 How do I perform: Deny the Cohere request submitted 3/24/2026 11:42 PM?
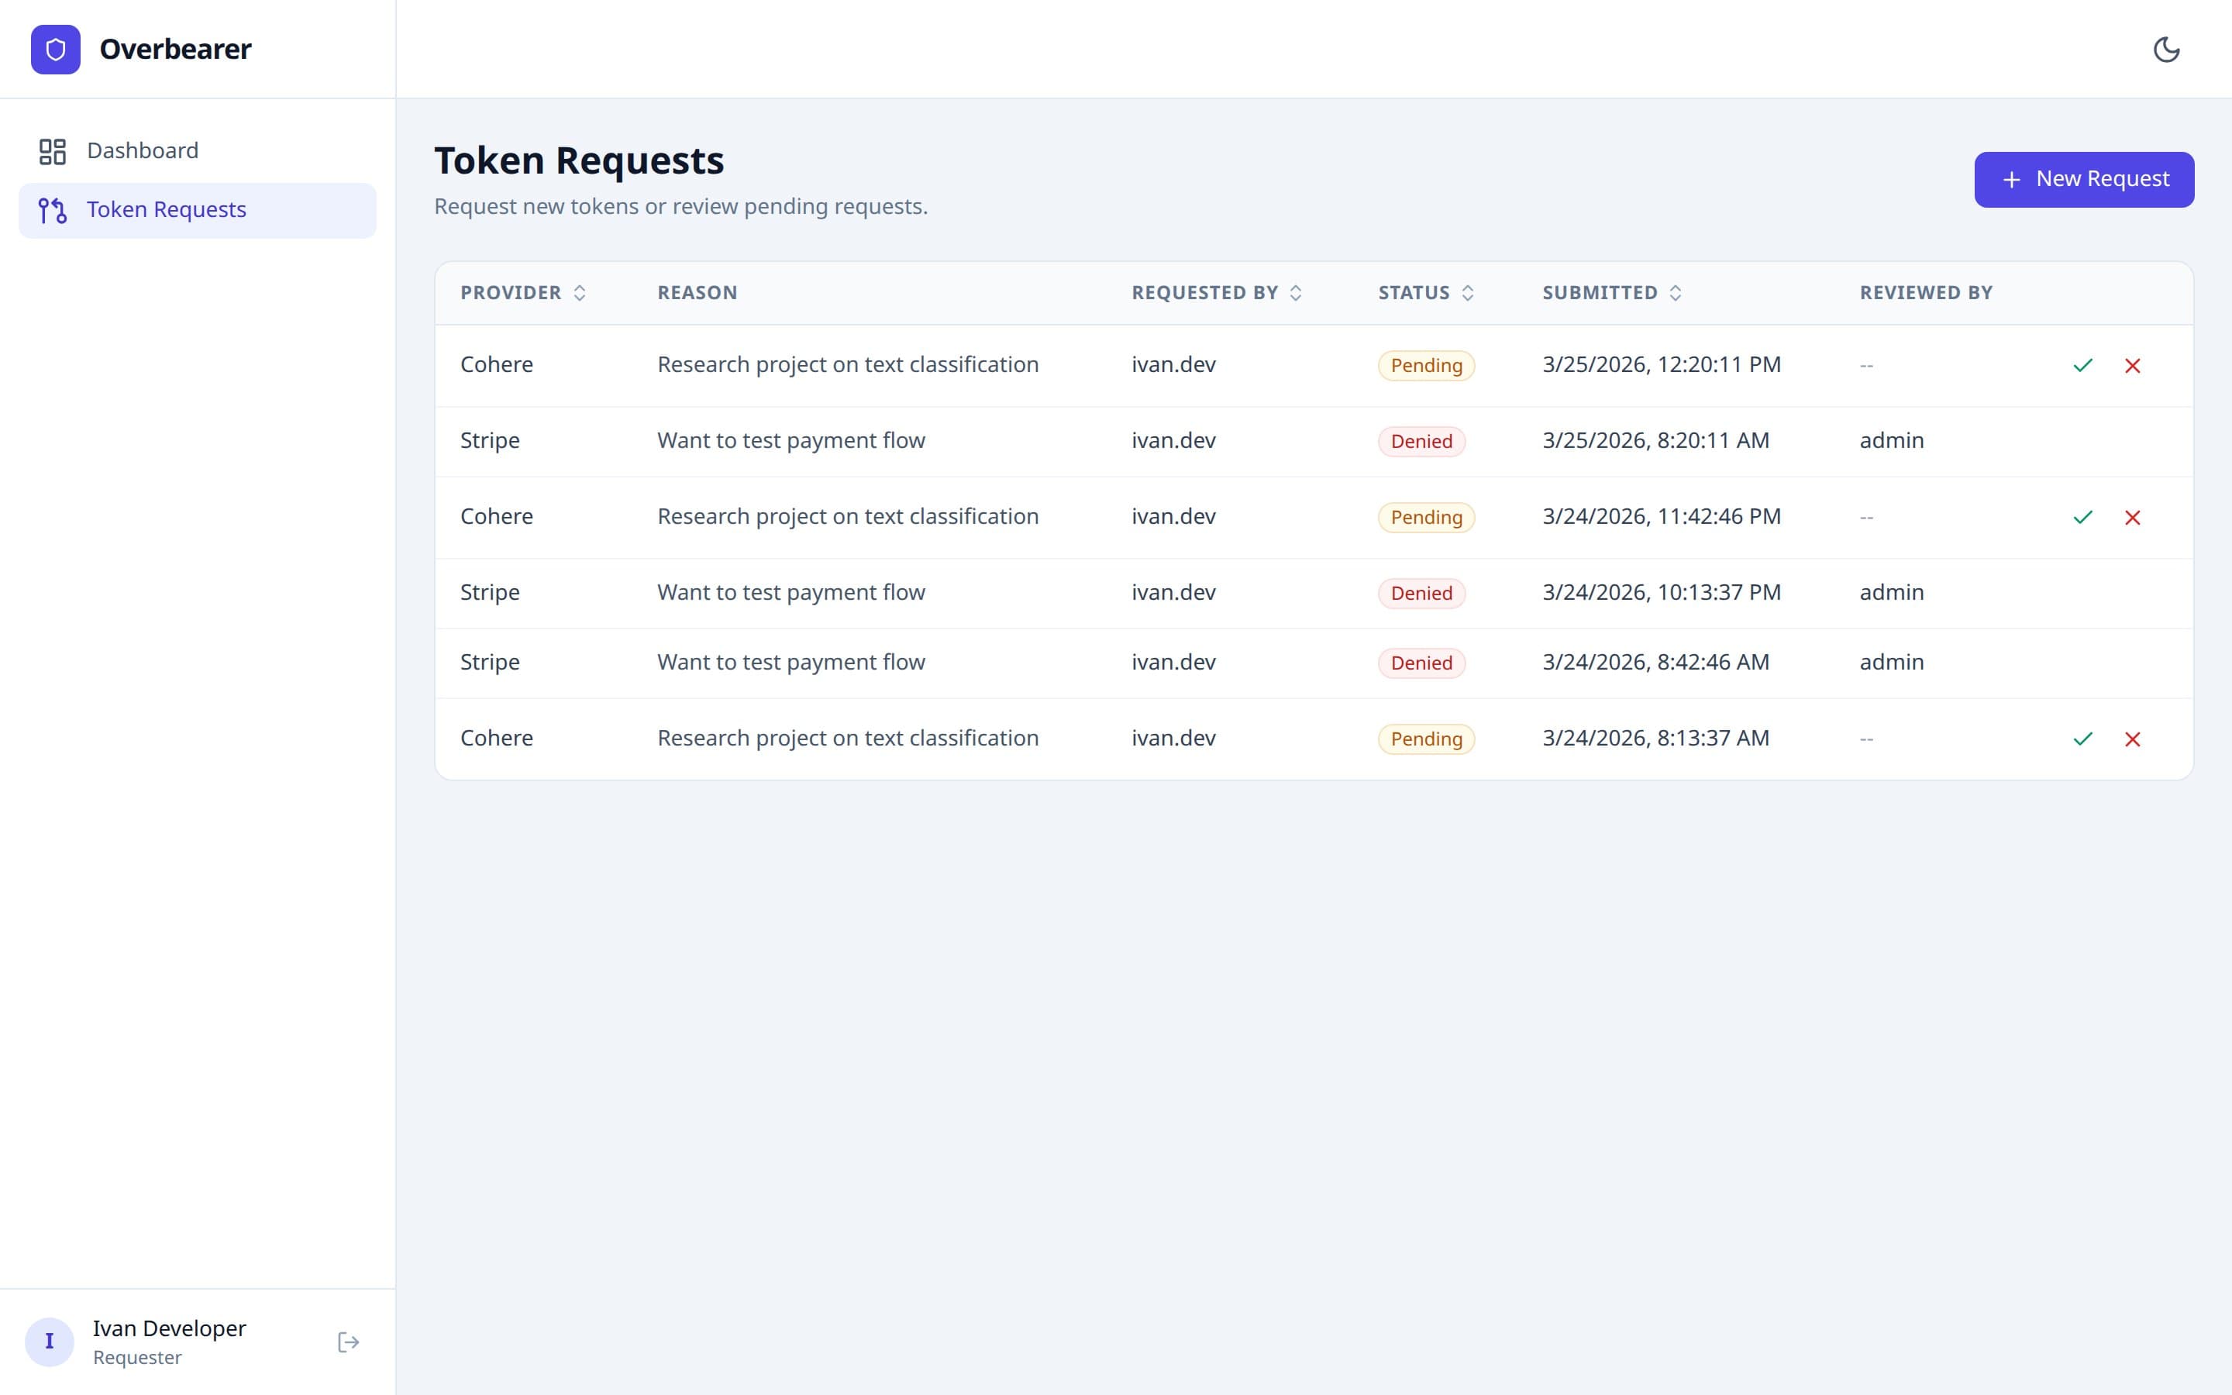coord(2134,518)
